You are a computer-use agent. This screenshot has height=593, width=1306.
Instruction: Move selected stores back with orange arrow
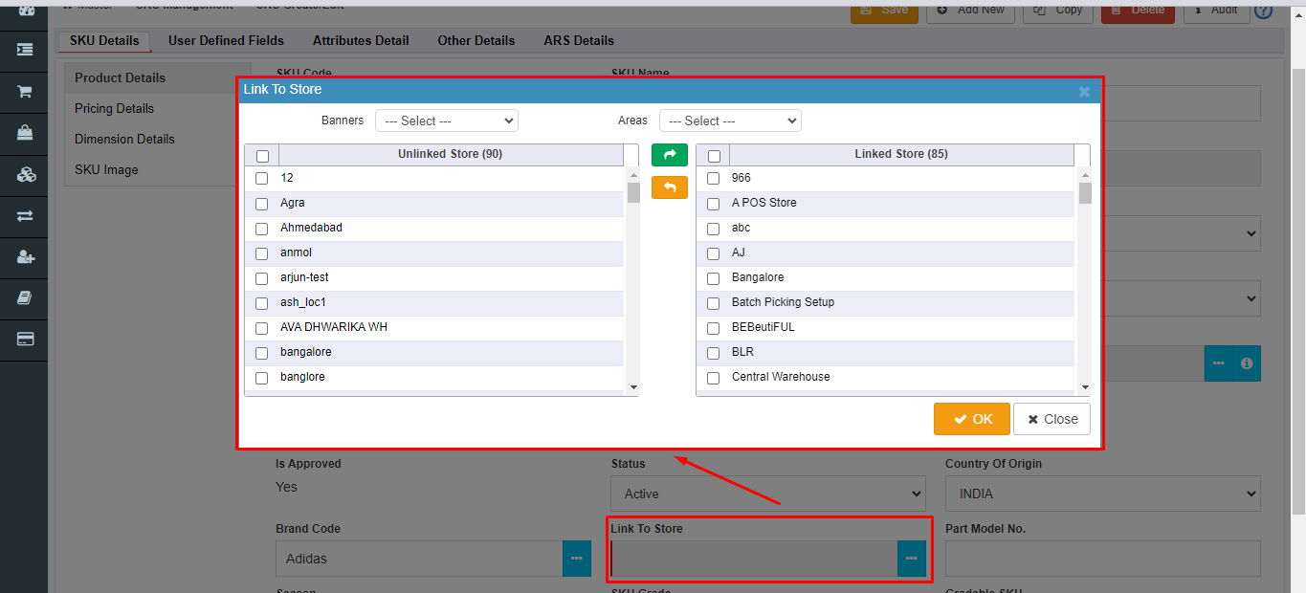pos(670,187)
